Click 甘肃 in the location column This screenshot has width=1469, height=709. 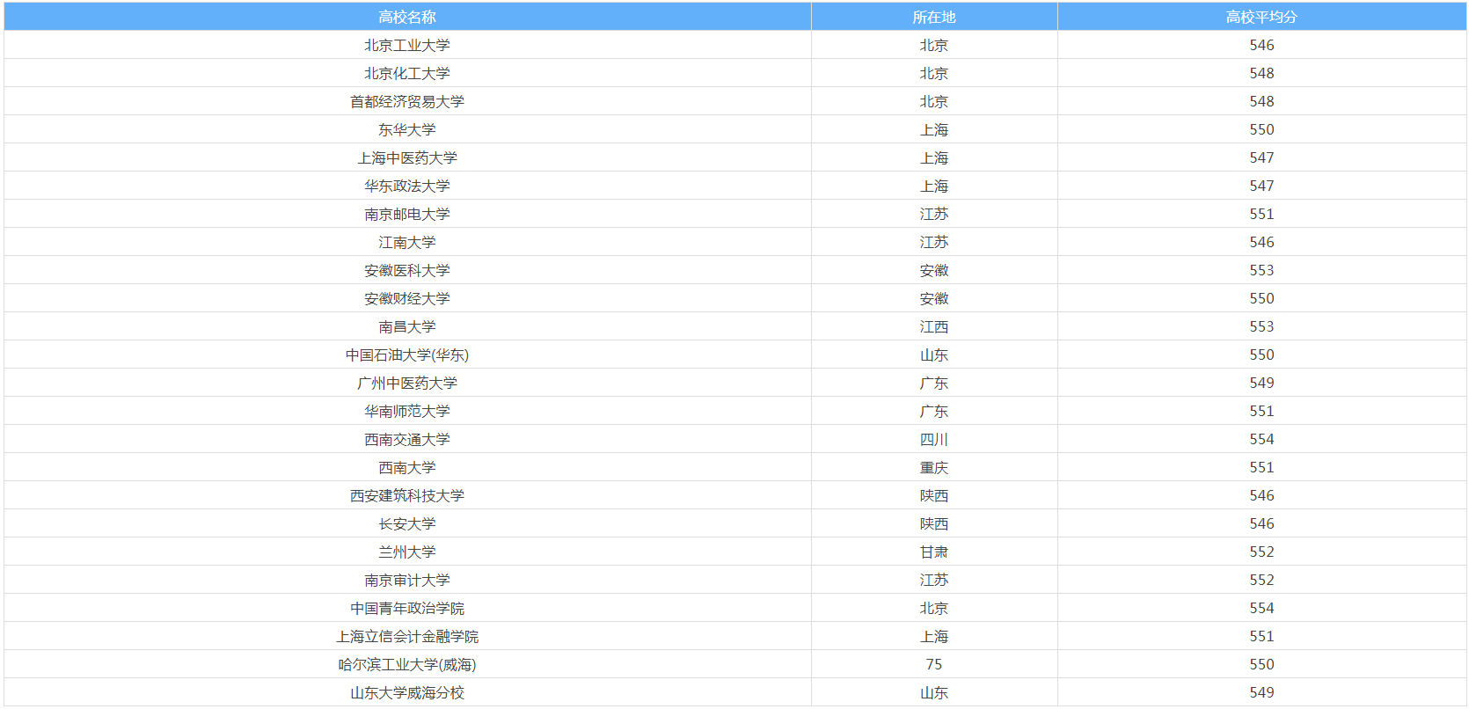[x=934, y=552]
